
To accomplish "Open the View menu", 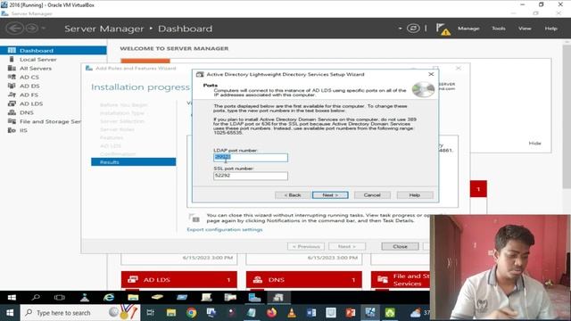I will click(x=525, y=29).
